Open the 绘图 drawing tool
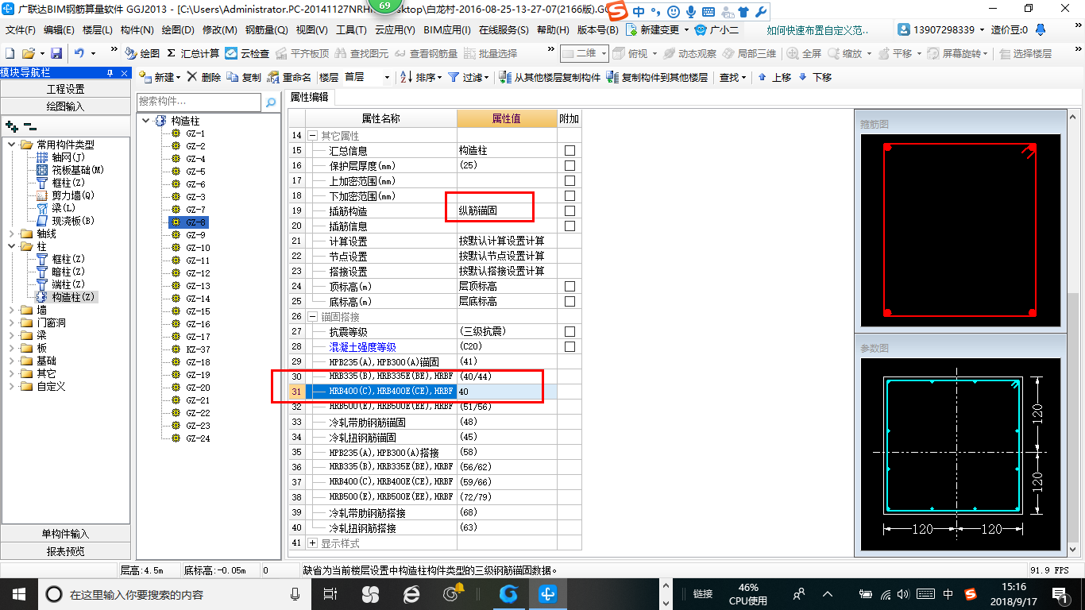 pos(142,53)
